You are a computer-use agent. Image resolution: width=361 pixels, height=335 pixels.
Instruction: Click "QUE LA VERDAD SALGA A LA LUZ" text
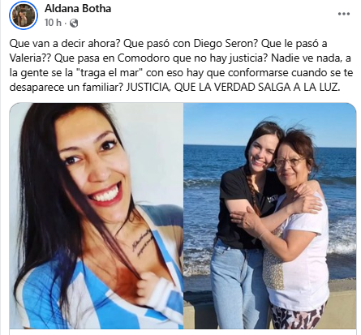point(257,88)
